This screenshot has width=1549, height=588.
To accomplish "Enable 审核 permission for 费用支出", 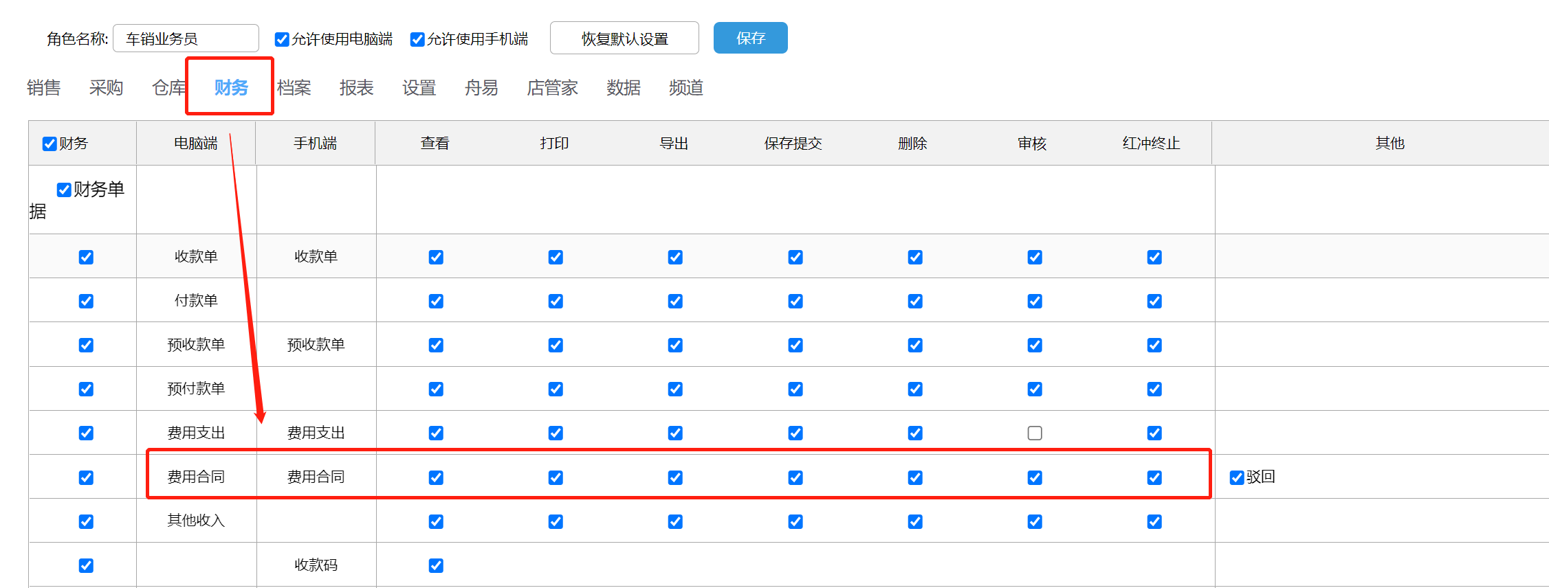I will 1035,433.
